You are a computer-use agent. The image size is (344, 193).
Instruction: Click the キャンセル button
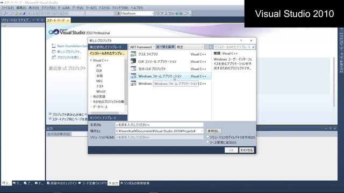pyautogui.click(x=246, y=150)
